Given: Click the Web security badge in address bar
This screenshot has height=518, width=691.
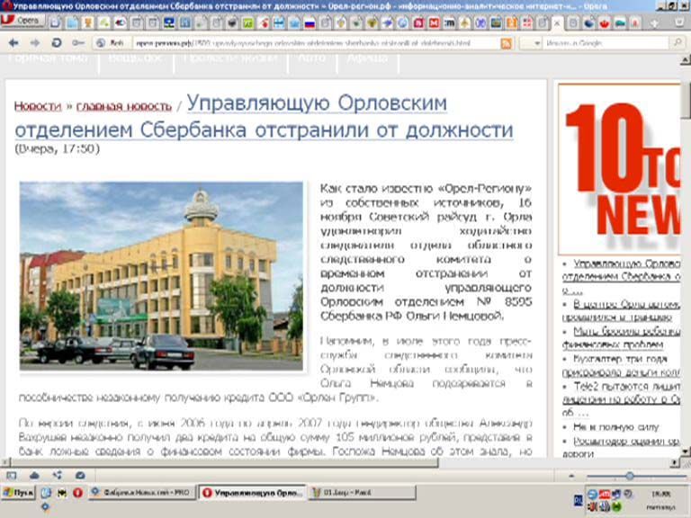Looking at the screenshot, I should (111, 43).
